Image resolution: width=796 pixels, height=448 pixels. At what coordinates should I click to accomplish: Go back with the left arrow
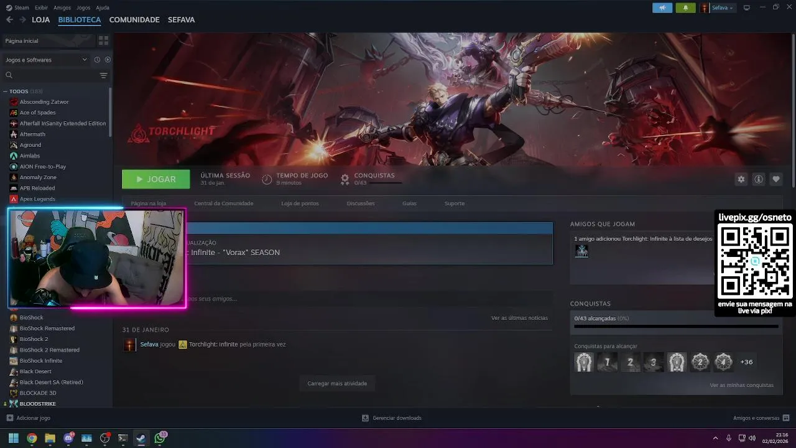[x=9, y=20]
